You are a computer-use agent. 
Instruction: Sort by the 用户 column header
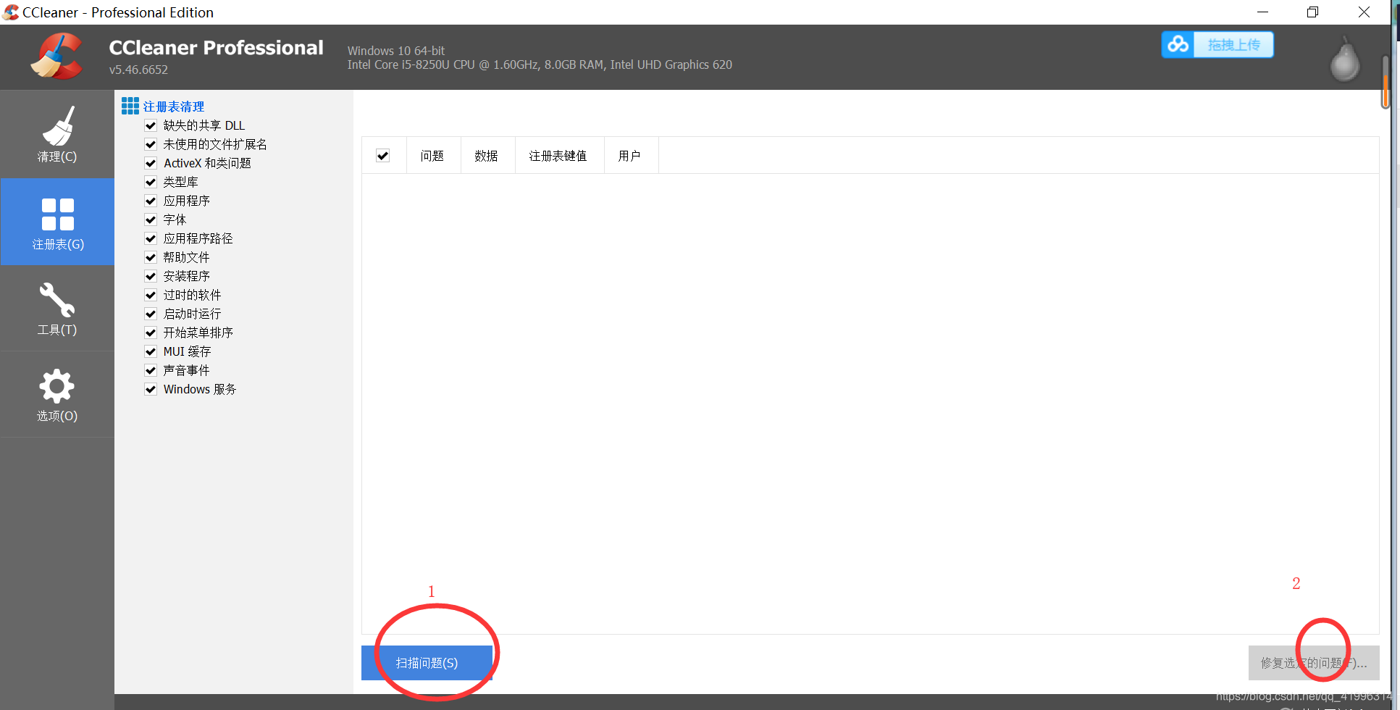tap(631, 155)
